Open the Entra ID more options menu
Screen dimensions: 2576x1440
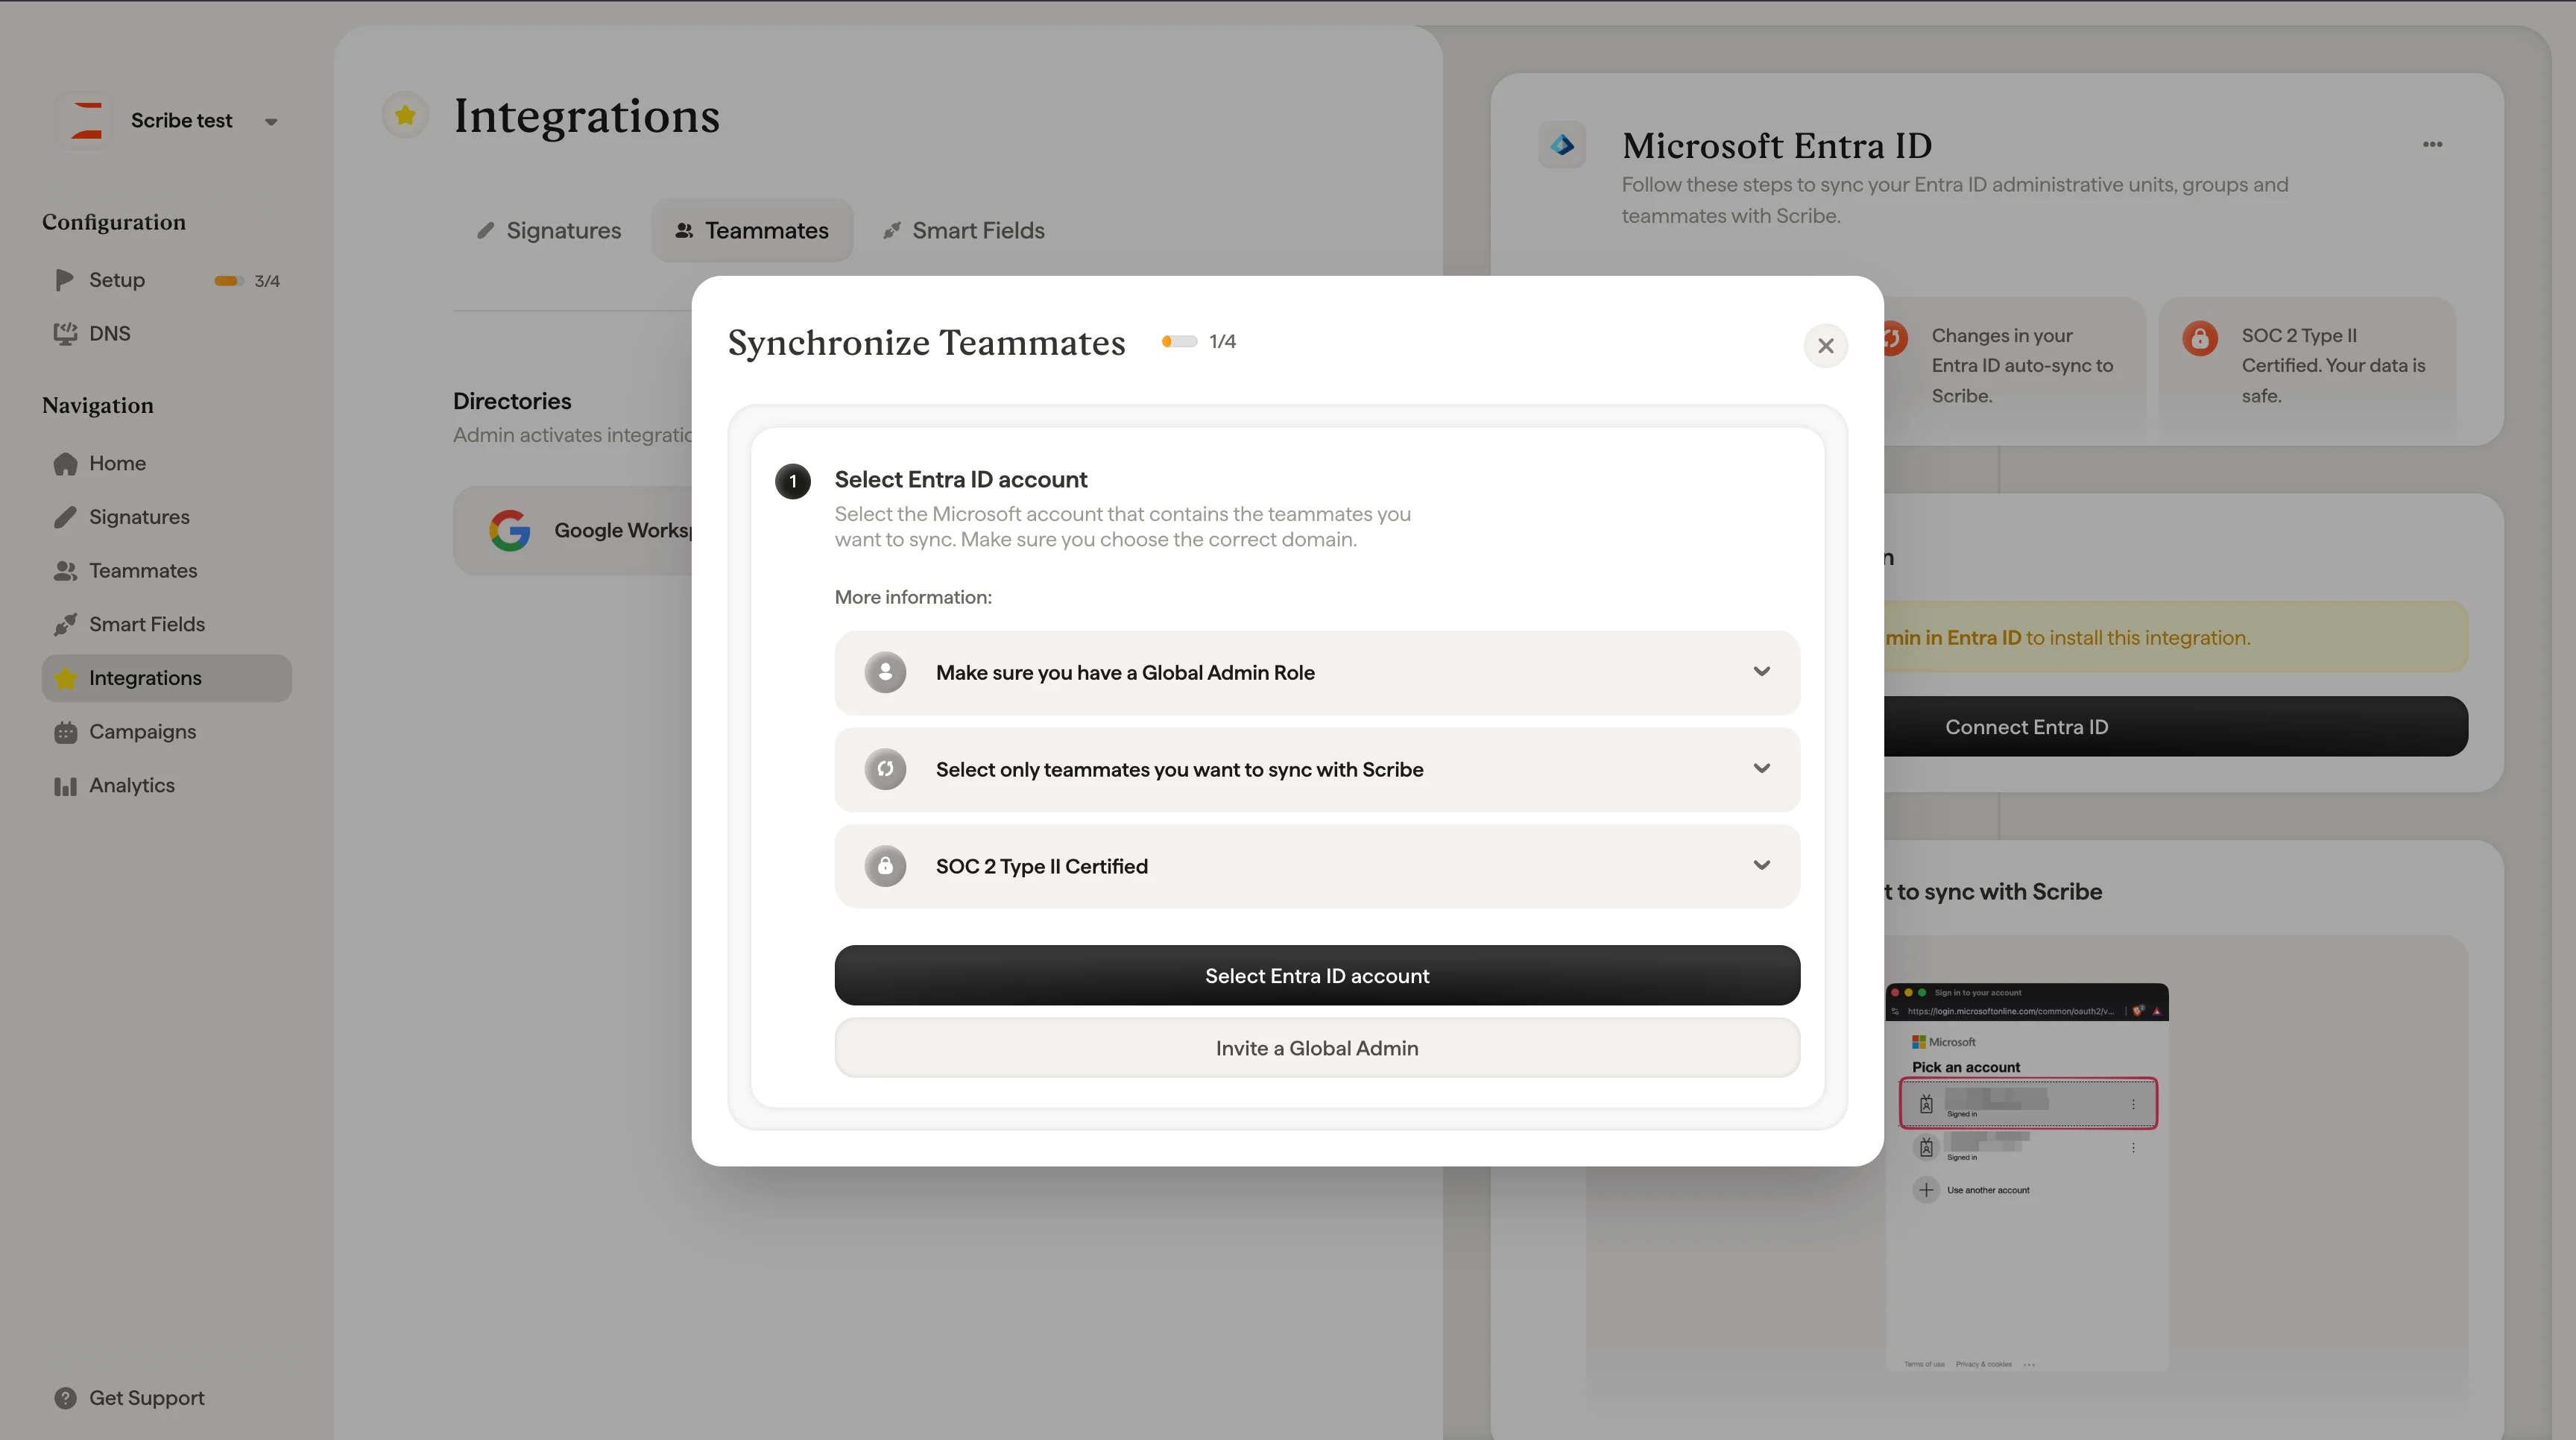click(2432, 145)
